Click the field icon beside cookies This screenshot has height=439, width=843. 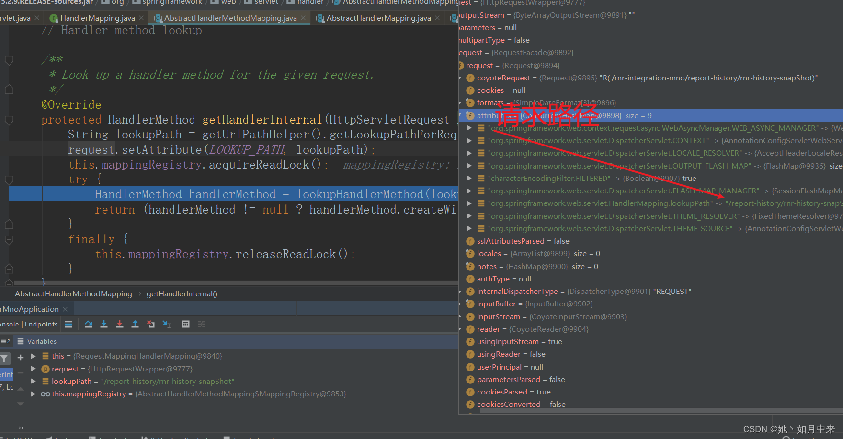pyautogui.click(x=470, y=90)
